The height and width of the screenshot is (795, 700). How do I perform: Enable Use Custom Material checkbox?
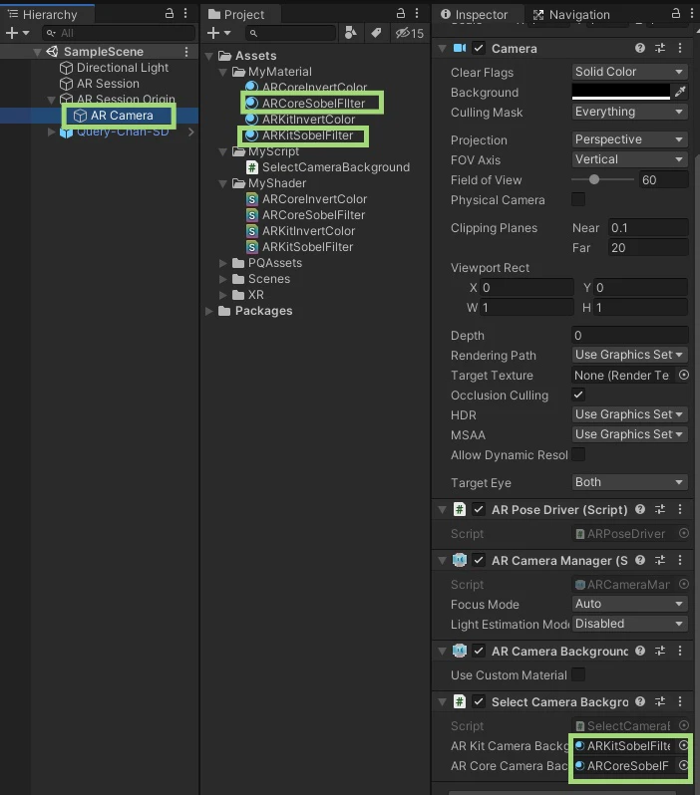point(578,674)
